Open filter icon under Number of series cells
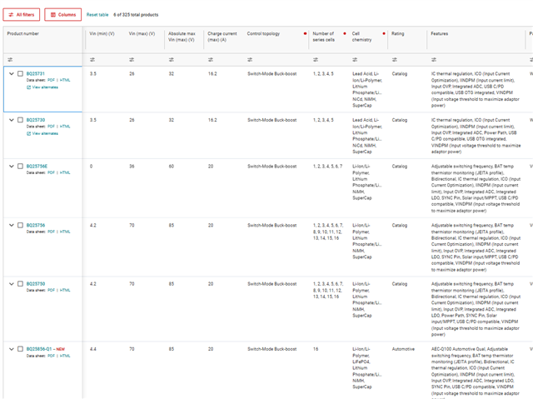 tap(316, 59)
